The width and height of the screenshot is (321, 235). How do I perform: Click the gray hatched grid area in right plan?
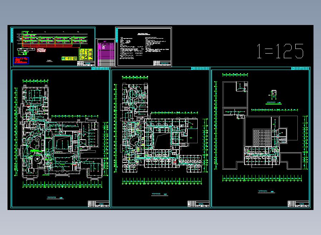tap(262, 137)
